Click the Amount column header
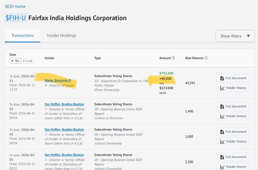 tap(165, 58)
